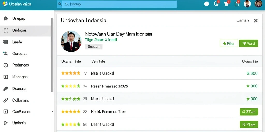265x132 pixels.
Task: Click the Doanalai sidebar icon
Action: pos(6,89)
